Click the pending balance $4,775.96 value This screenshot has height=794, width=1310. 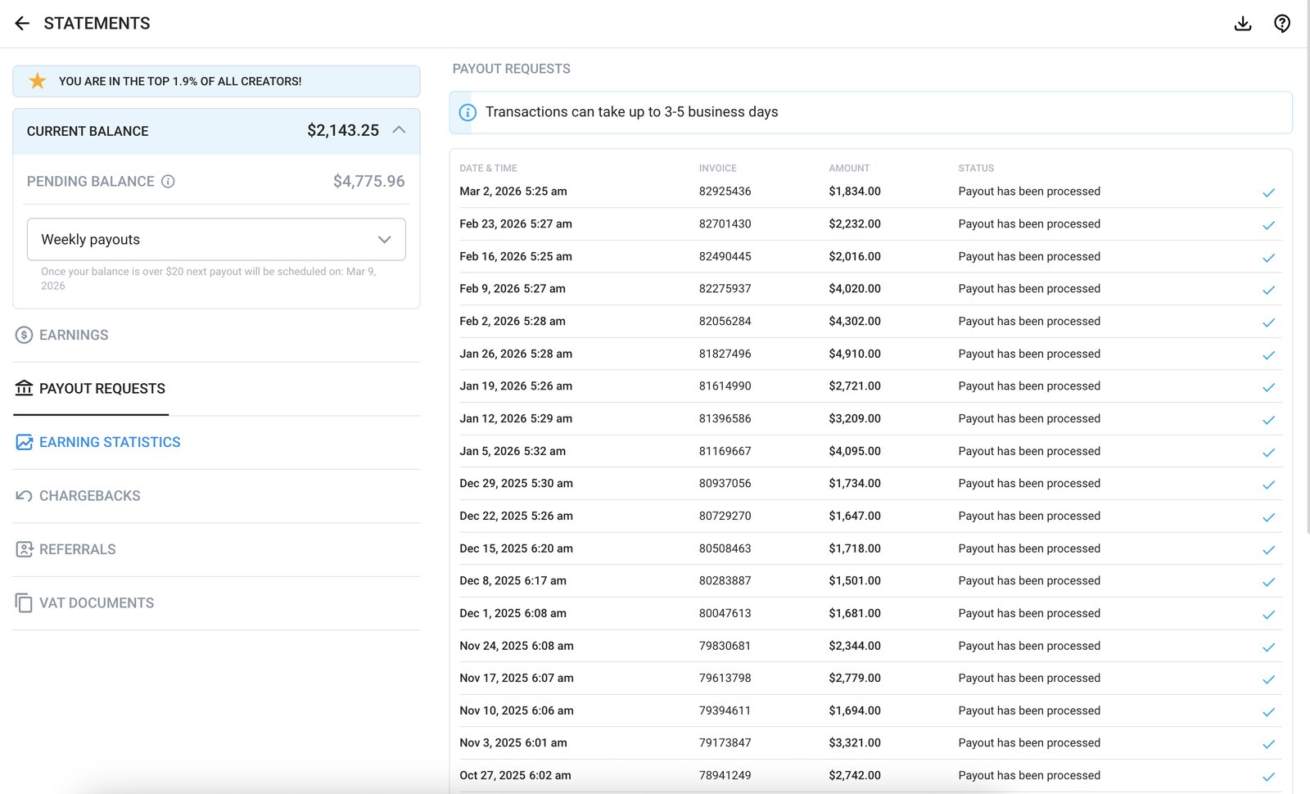coord(368,181)
